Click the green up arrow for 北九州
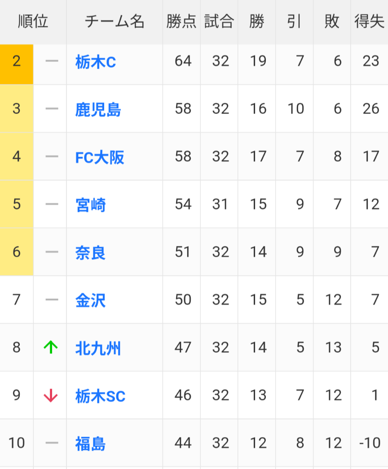 pos(51,347)
